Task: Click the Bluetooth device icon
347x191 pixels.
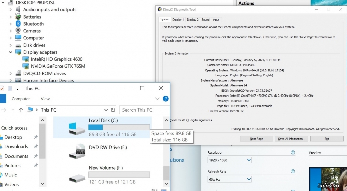Action: coord(18,24)
